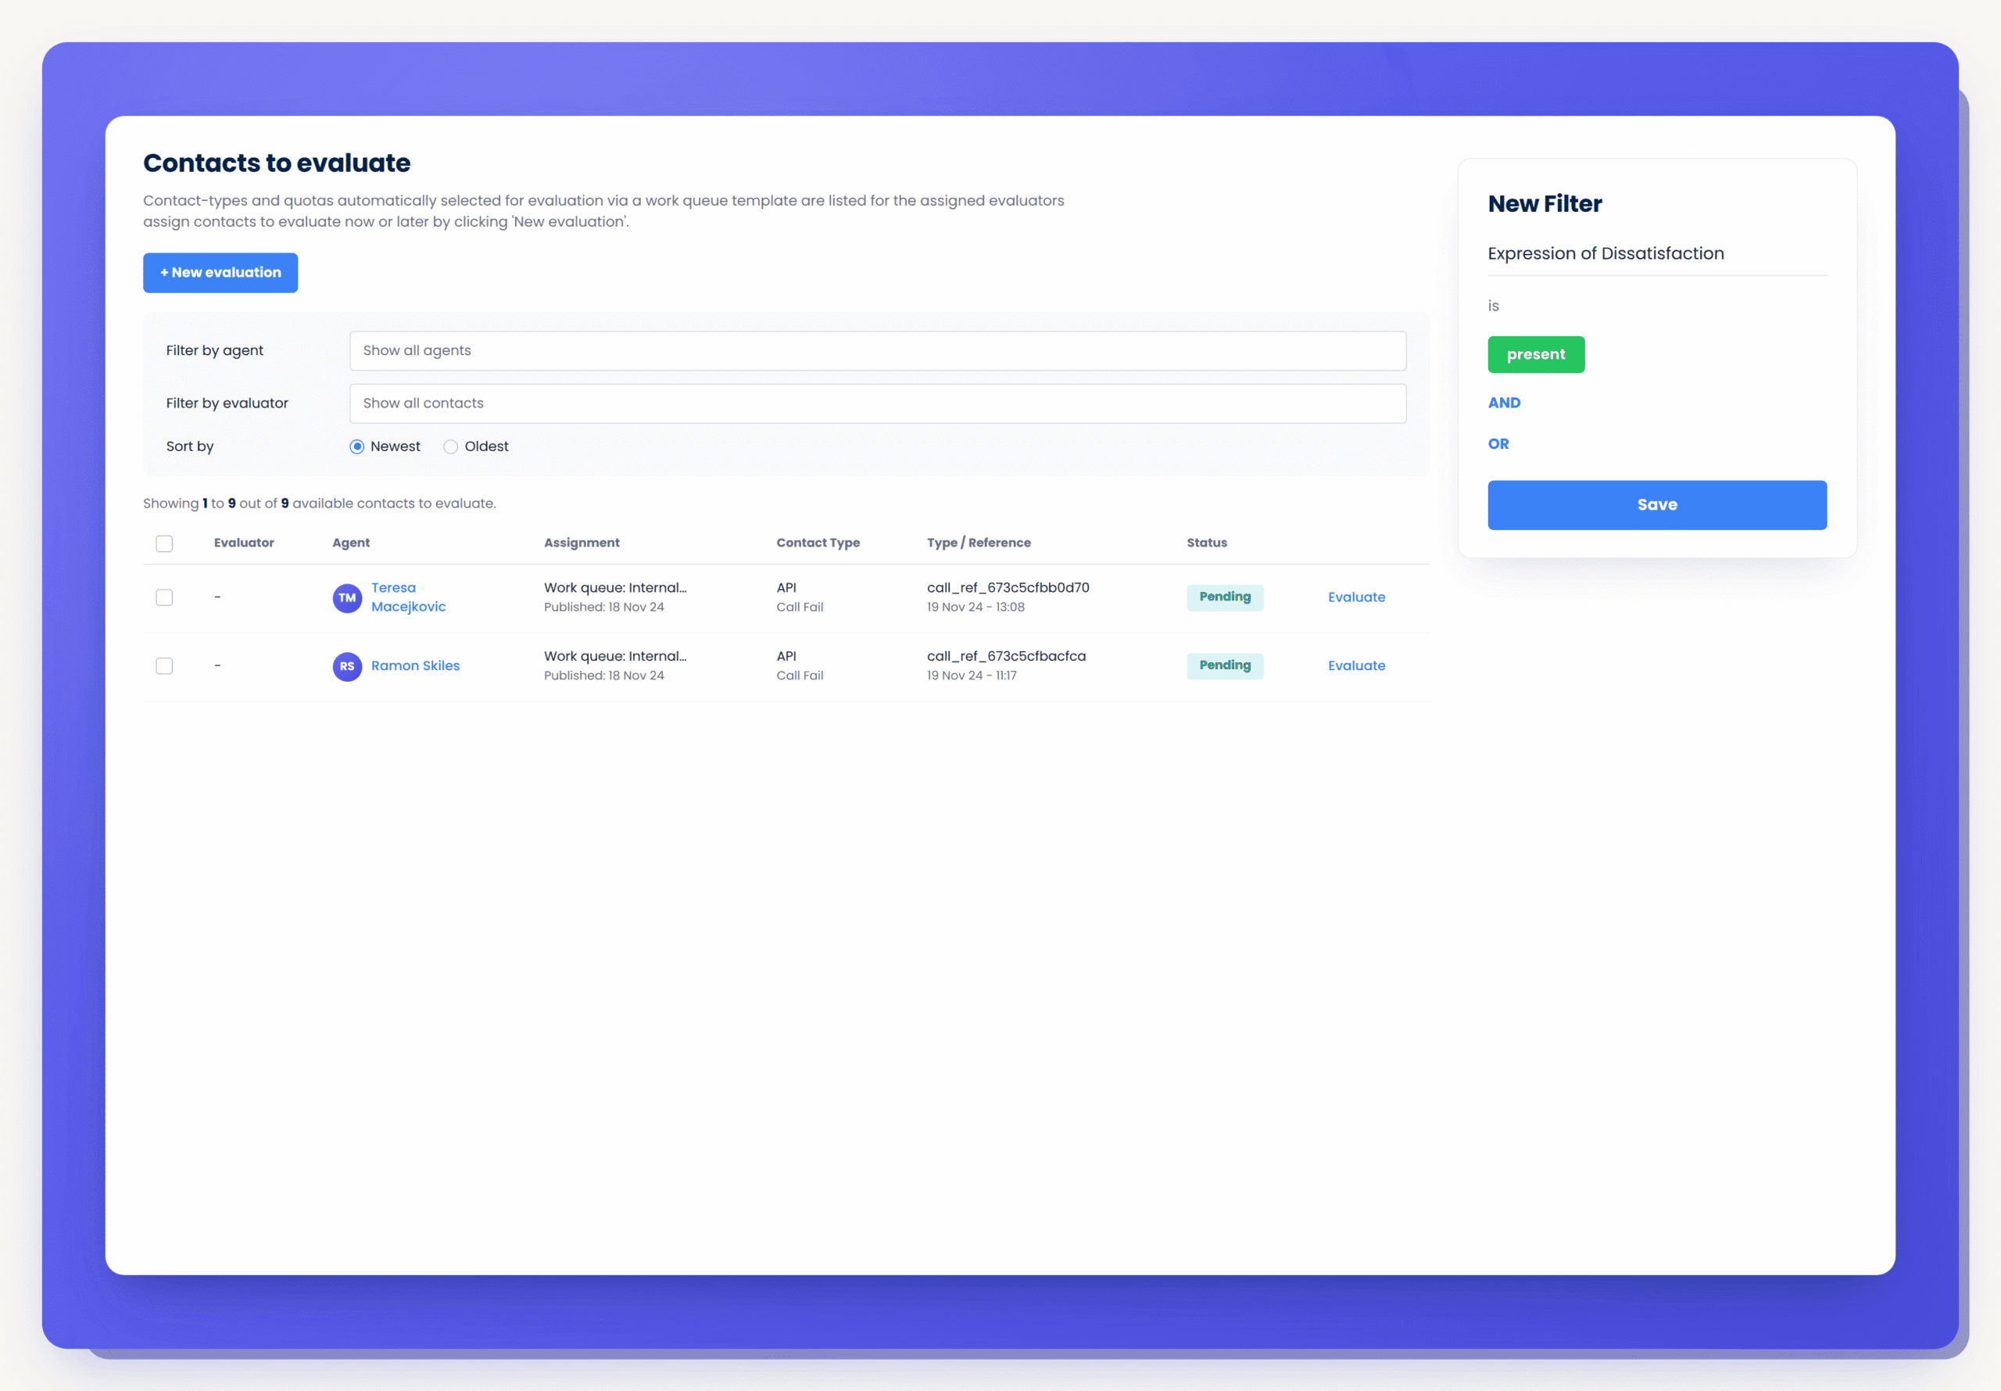The image size is (2001, 1391).
Task: Click reference call_ref_673c5cfbacfca
Action: (x=1006, y=656)
